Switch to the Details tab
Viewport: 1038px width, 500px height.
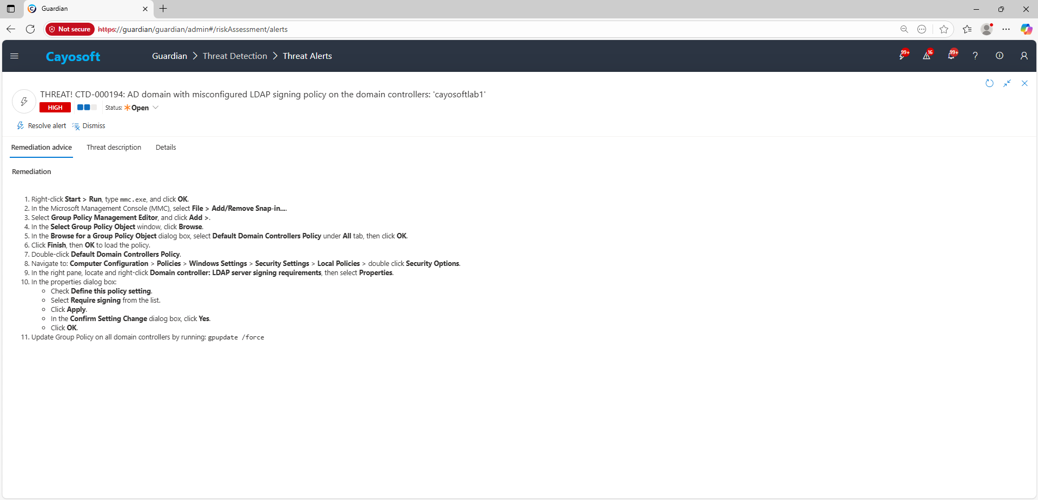click(x=166, y=148)
